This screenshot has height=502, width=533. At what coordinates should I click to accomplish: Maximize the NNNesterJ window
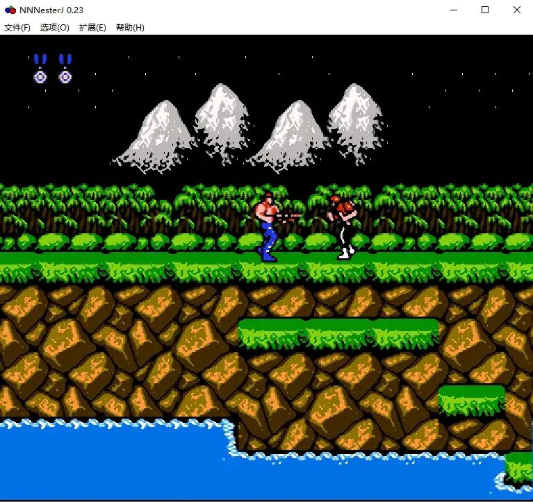[x=485, y=10]
